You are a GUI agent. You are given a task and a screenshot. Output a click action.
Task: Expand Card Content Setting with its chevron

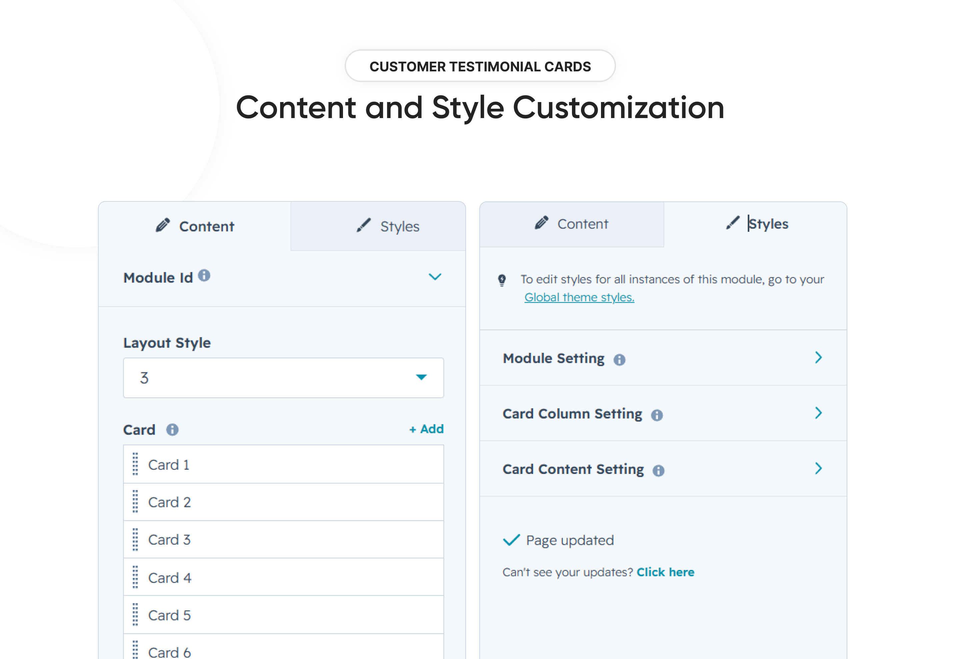tap(818, 468)
